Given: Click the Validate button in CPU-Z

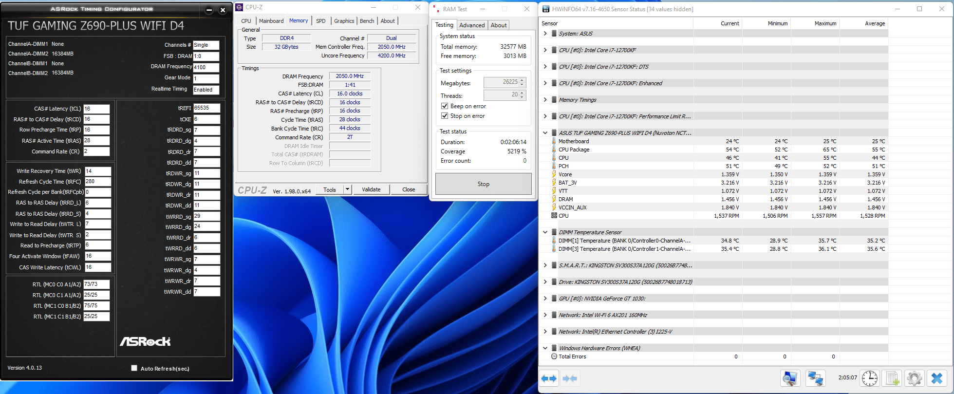Looking at the screenshot, I should click(371, 189).
